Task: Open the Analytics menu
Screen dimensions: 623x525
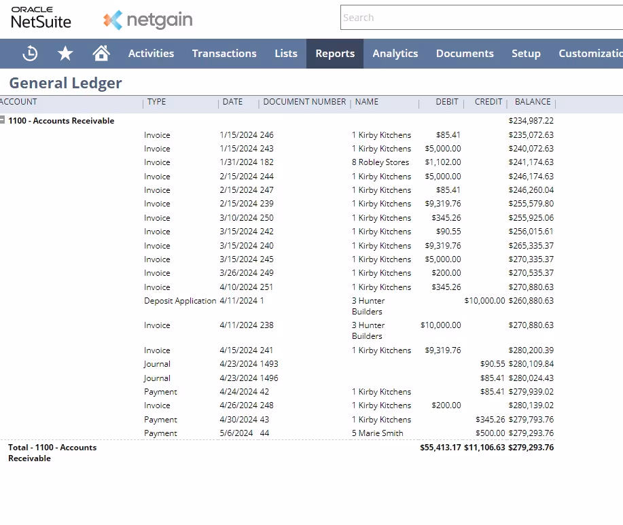Action: pyautogui.click(x=395, y=53)
